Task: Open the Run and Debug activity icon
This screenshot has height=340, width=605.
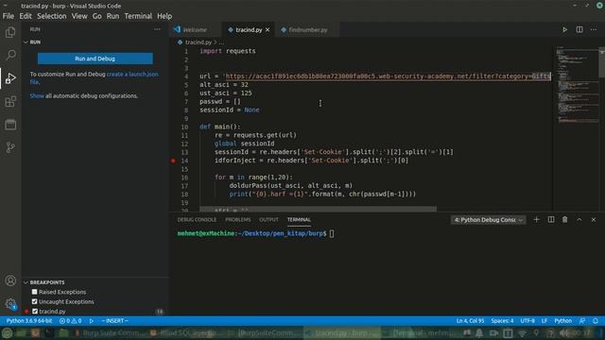Action: point(10,78)
